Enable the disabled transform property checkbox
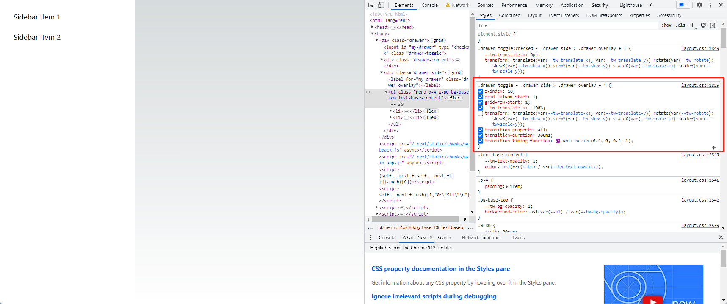Viewport: 727px width, 304px height. 481,113
